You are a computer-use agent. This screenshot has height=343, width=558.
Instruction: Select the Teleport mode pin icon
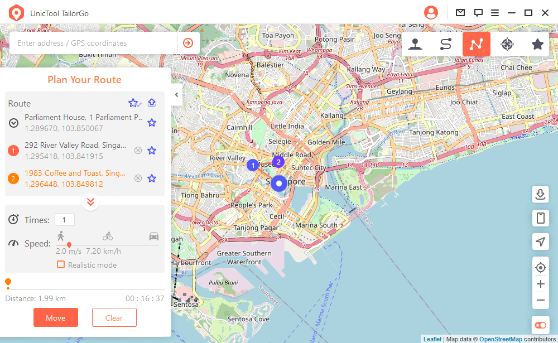point(415,44)
